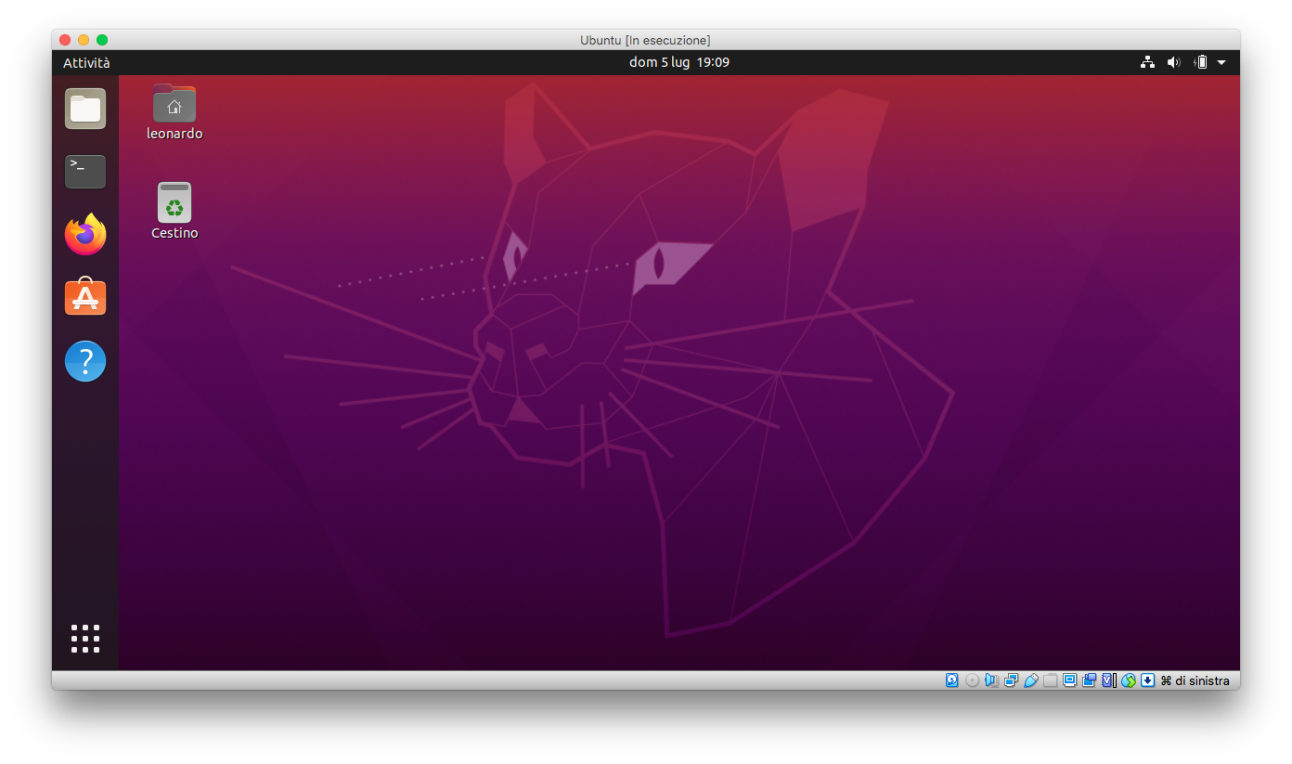
Task: Click VirtualBox keyboard capture arrow icon
Action: pyautogui.click(x=1147, y=680)
